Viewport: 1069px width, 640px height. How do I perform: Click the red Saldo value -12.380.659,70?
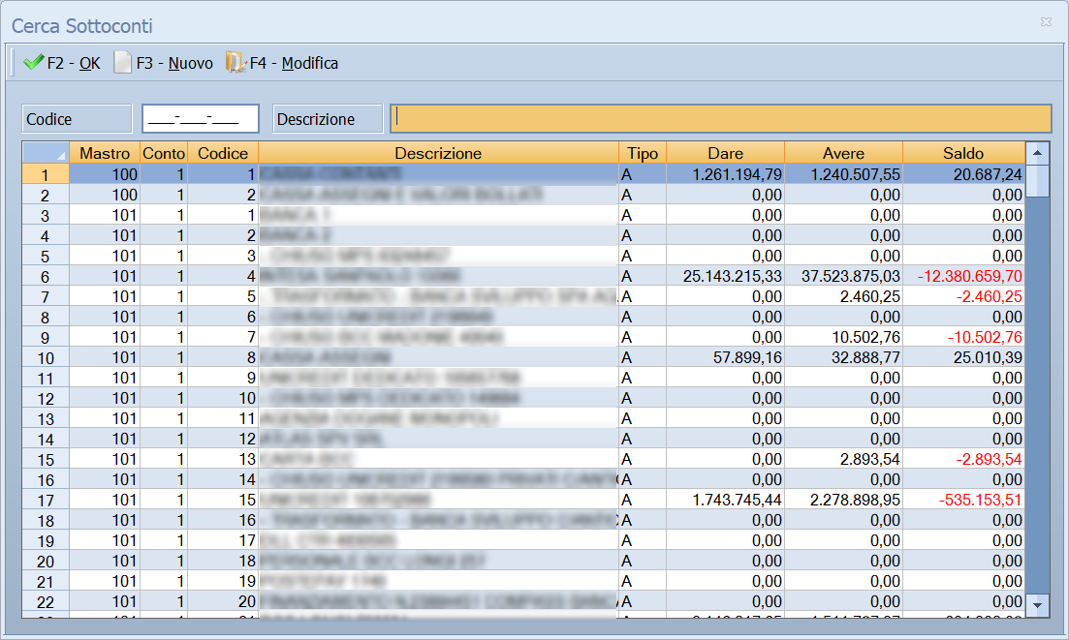click(x=969, y=276)
